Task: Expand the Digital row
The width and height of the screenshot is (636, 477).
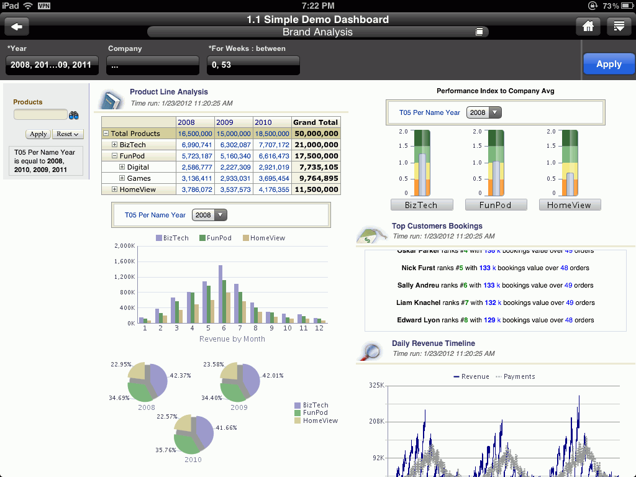Action: click(122, 166)
